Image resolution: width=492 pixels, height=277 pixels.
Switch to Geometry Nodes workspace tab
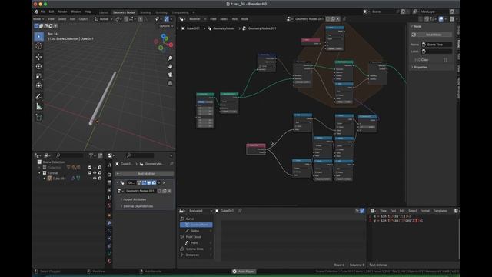[124, 12]
